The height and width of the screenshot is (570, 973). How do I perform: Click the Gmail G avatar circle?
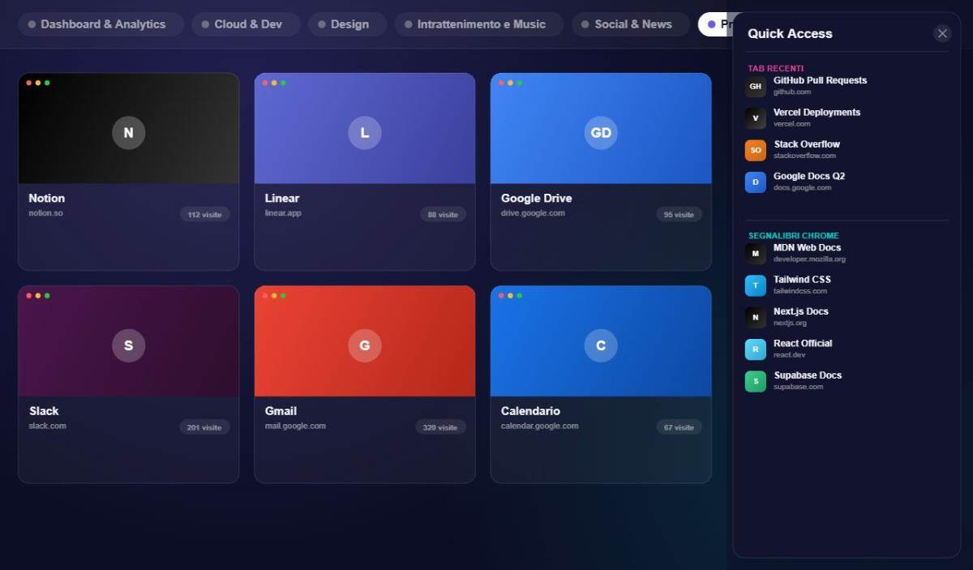pos(365,345)
